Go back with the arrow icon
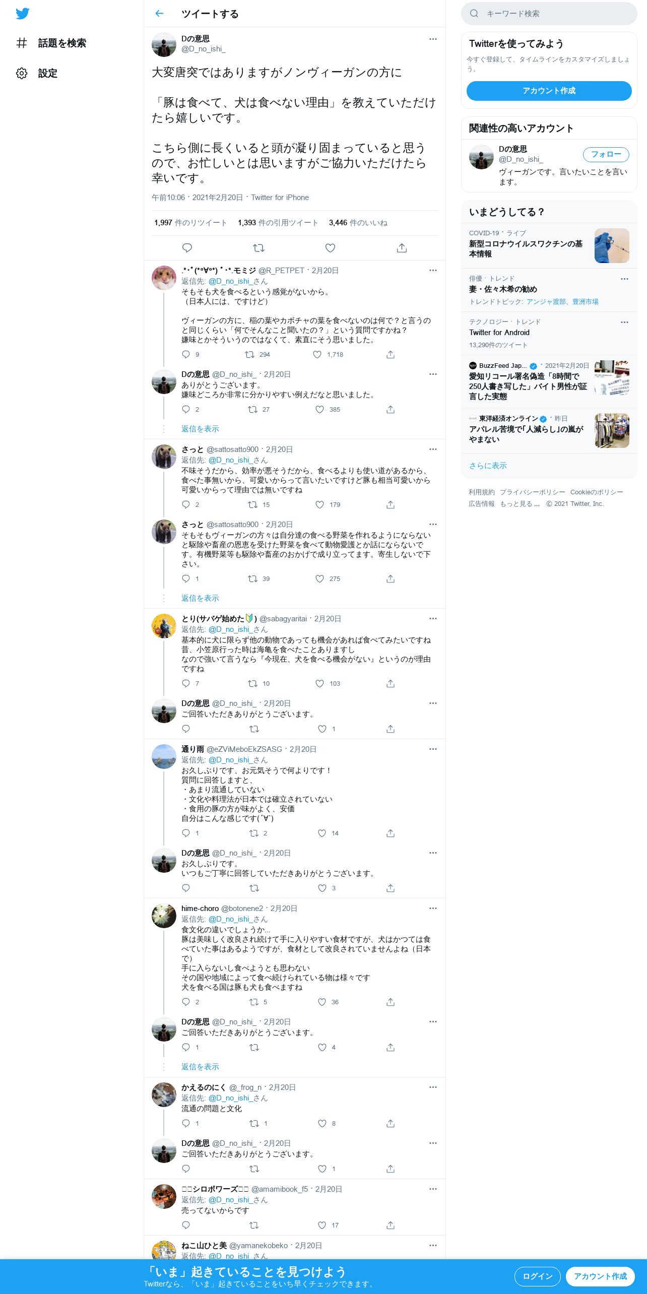 (x=159, y=14)
